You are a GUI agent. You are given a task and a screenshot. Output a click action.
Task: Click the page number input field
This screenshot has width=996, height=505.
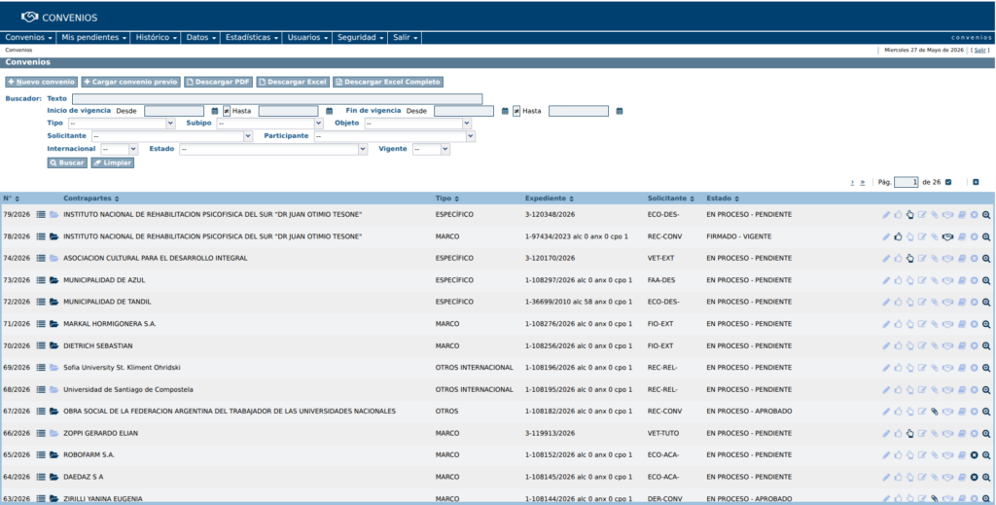906,182
